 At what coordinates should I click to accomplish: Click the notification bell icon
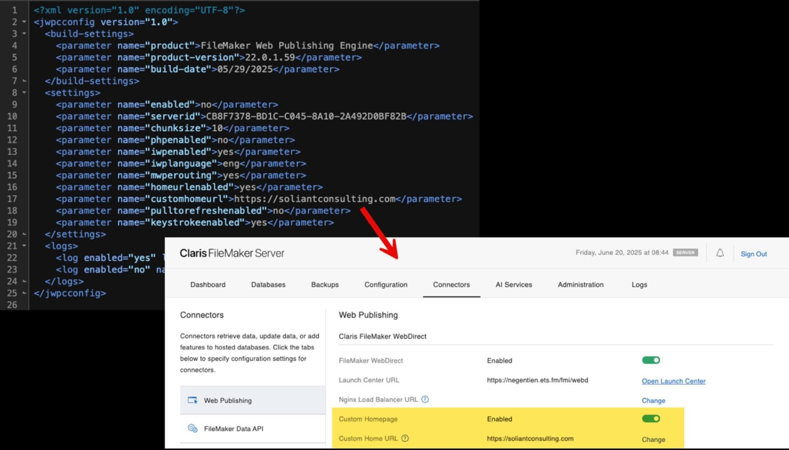(x=720, y=253)
